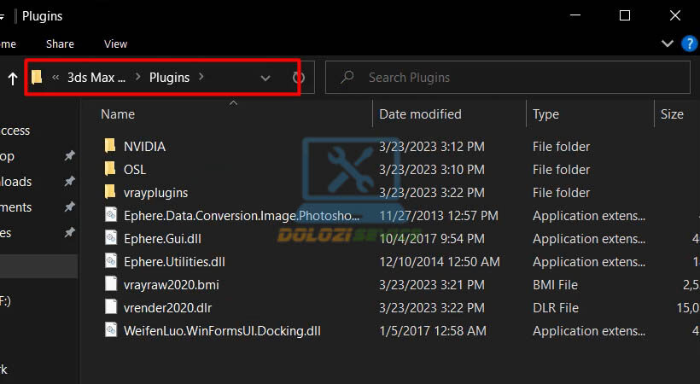The width and height of the screenshot is (700, 384).
Task: Sort files by Date modified column
Action: click(420, 114)
